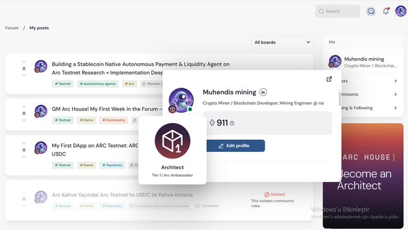
Task: Select the # Arc tag
Action: 130,84
